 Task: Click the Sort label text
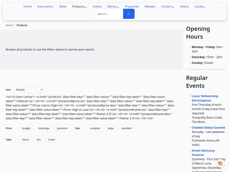(x=8, y=90)
